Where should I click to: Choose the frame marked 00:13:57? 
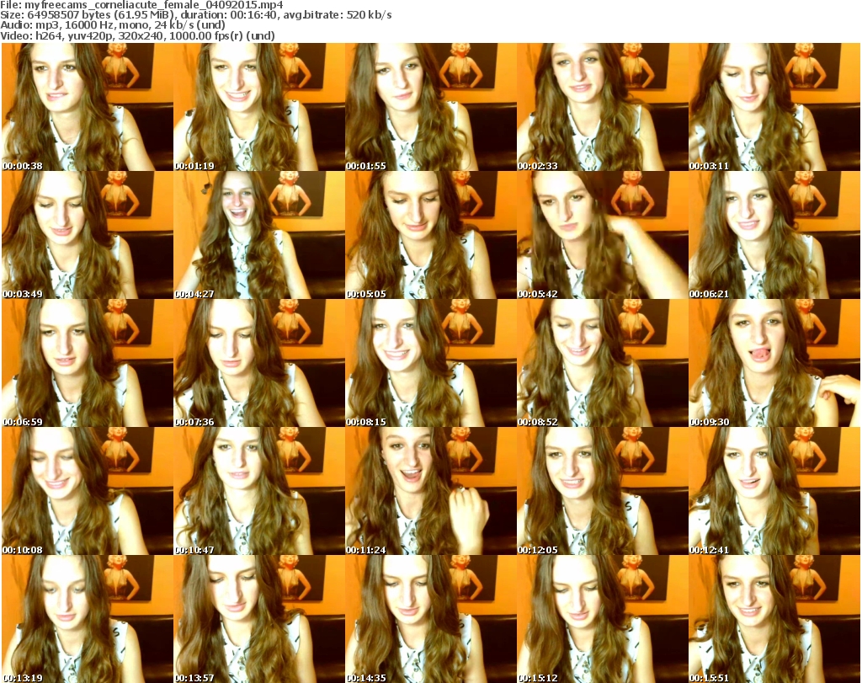(259, 619)
